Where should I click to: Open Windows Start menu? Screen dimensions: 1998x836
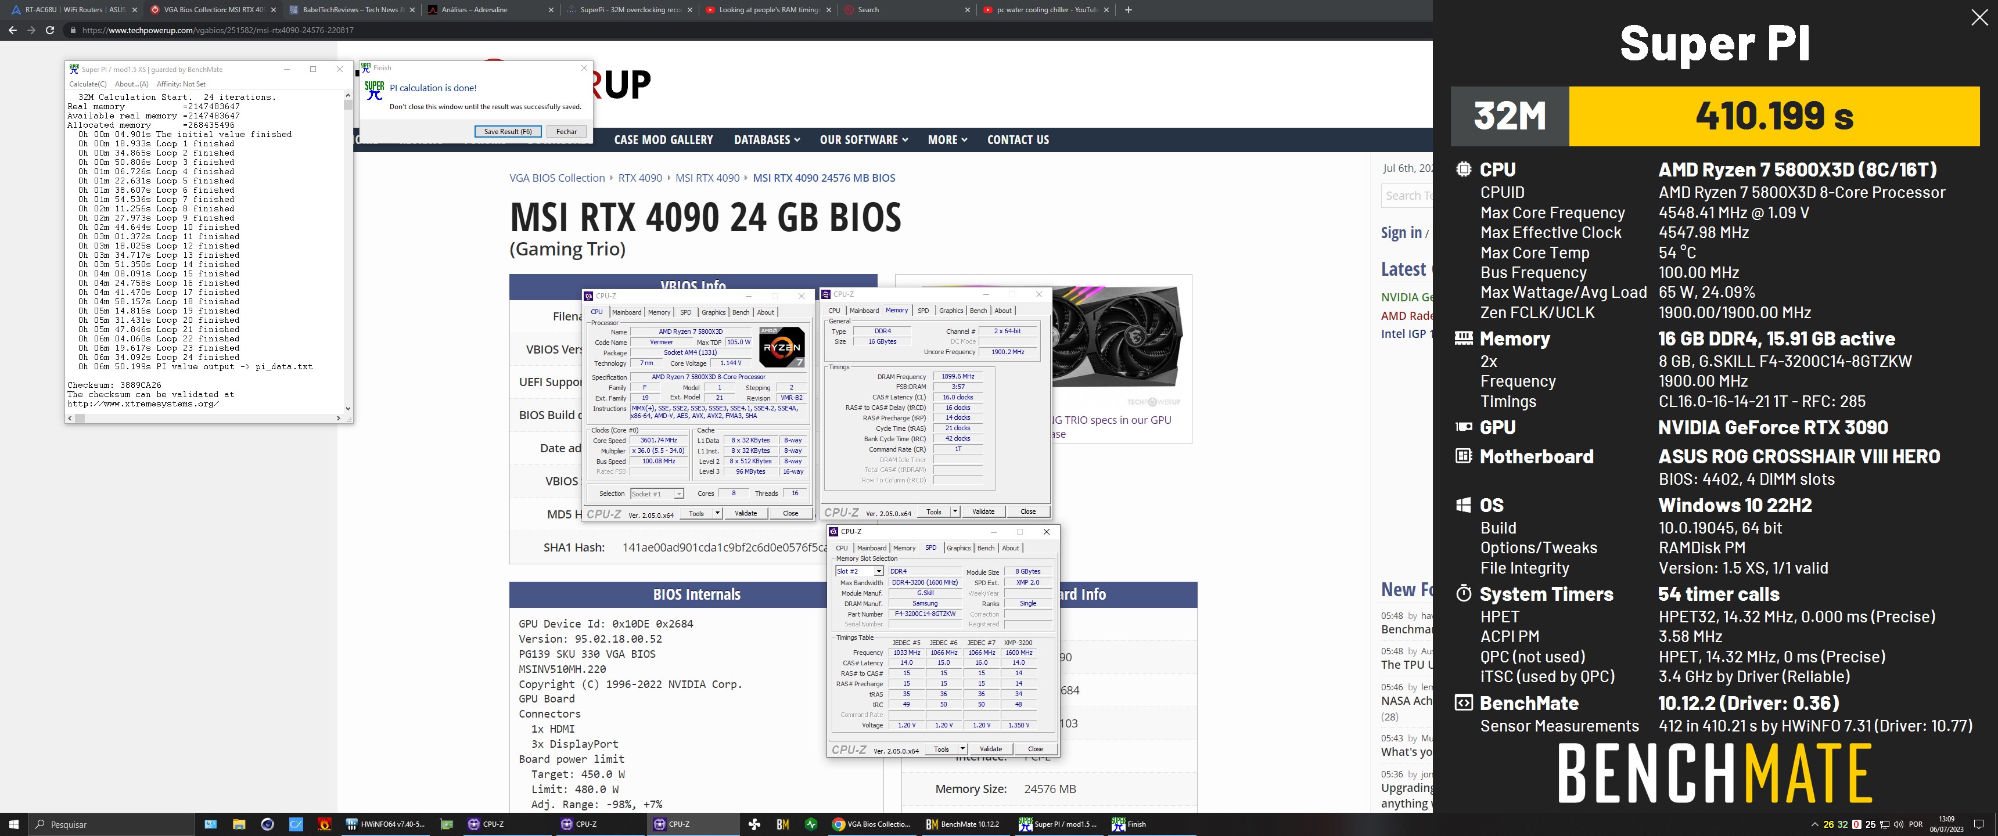point(13,824)
